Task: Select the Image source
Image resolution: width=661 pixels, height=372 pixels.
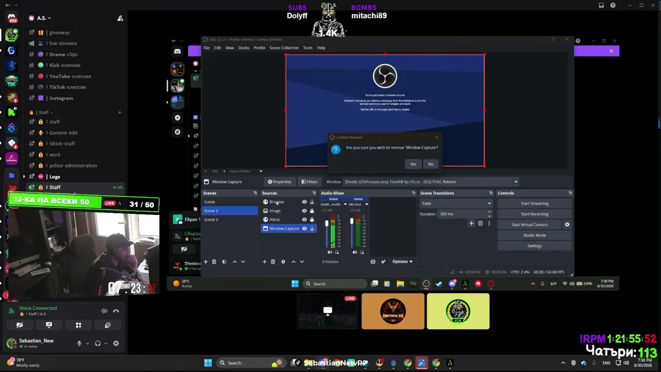Action: (x=275, y=211)
